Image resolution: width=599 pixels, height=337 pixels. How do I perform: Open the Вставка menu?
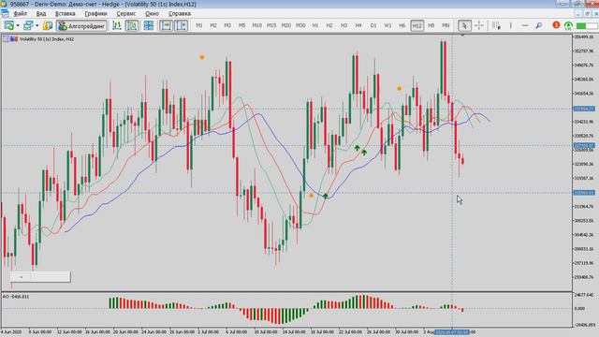[66, 13]
